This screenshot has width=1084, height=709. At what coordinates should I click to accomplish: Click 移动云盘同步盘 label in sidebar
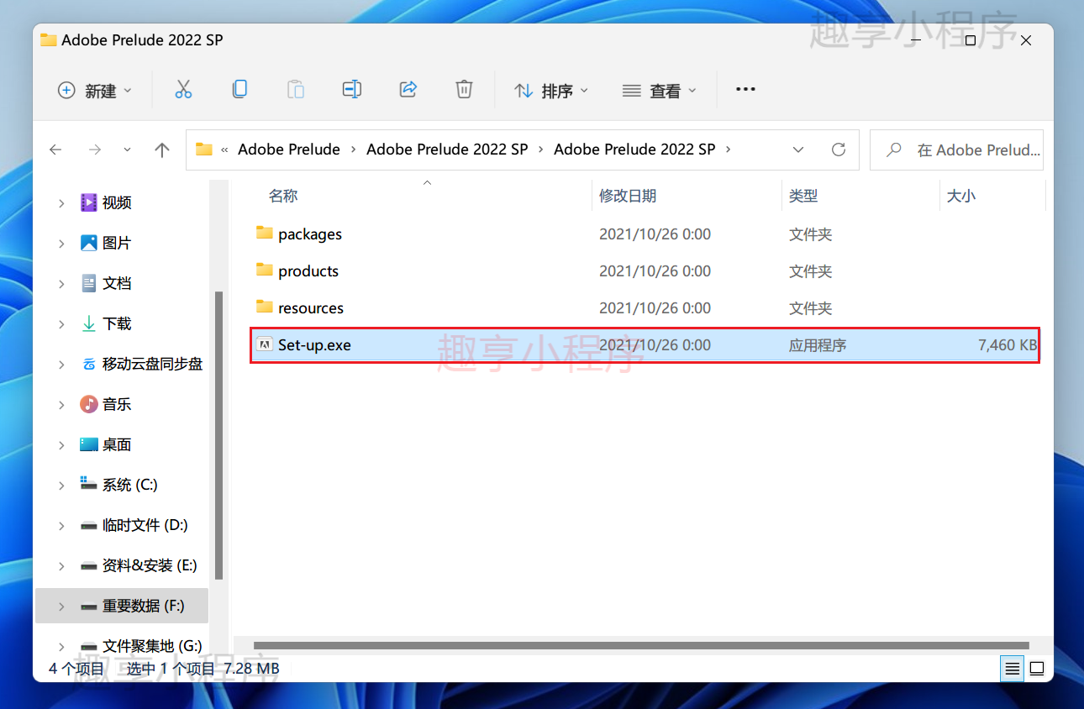pyautogui.click(x=152, y=364)
